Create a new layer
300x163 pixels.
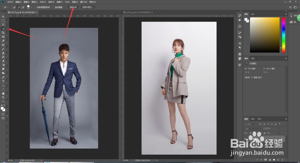pos(278,160)
